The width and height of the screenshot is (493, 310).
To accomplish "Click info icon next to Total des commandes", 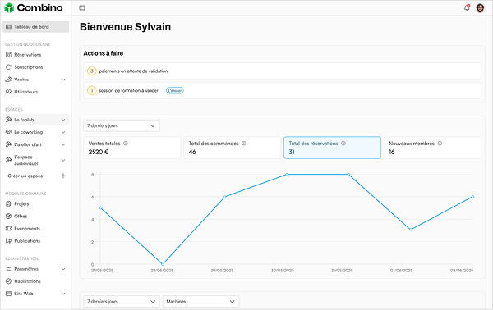I will point(244,144).
